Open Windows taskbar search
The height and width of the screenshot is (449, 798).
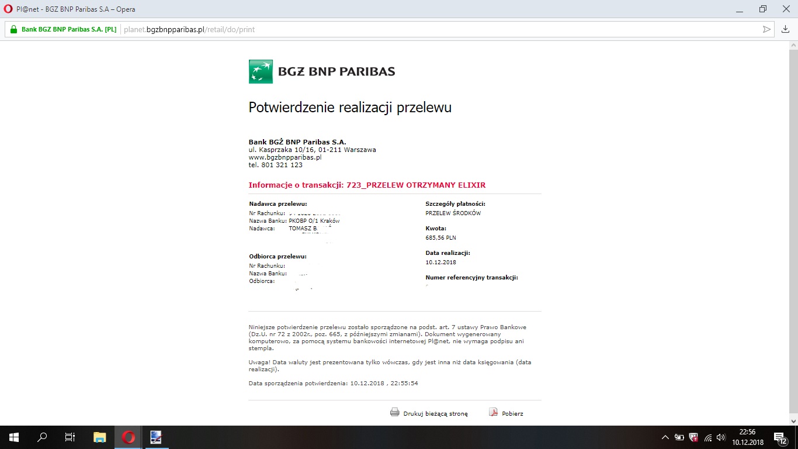click(x=42, y=437)
